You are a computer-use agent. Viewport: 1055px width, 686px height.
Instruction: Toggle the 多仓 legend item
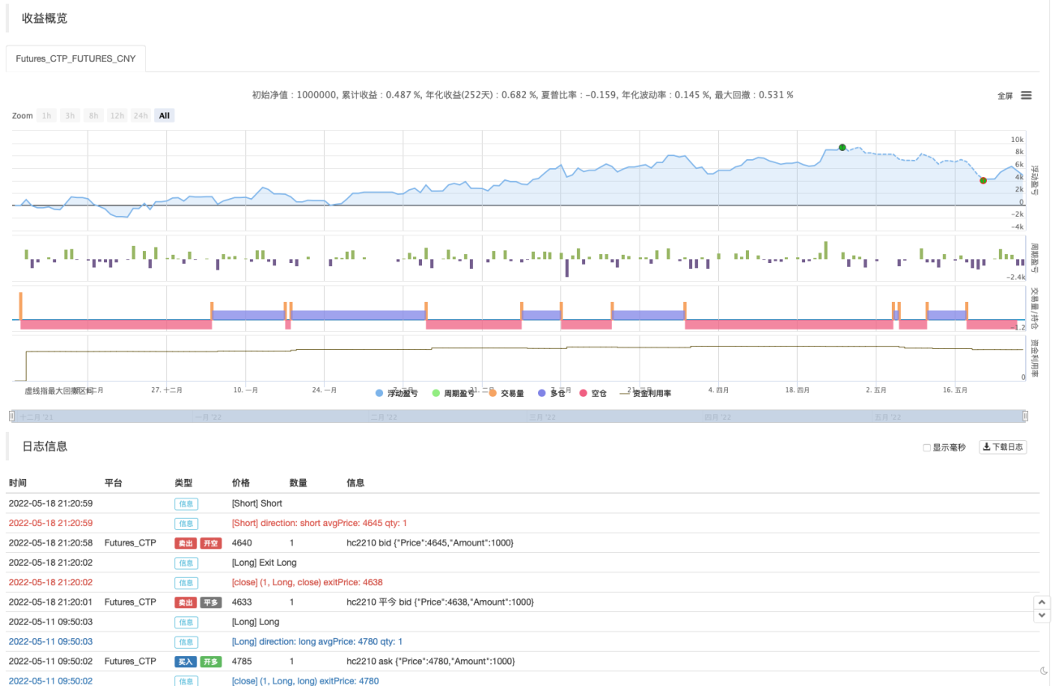pyautogui.click(x=552, y=393)
